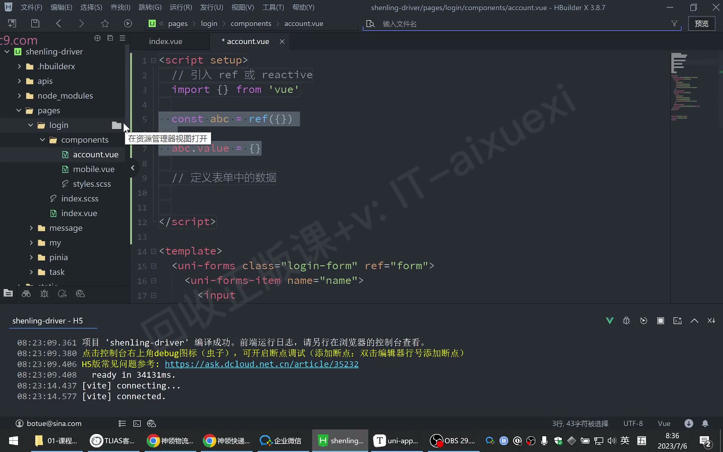The width and height of the screenshot is (723, 452).
Task: Click the bug debug icon in sidebar bottom
Action: click(x=44, y=294)
